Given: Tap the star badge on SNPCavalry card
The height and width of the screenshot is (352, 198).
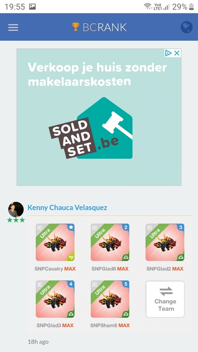Looking at the screenshot, I should point(71,227).
